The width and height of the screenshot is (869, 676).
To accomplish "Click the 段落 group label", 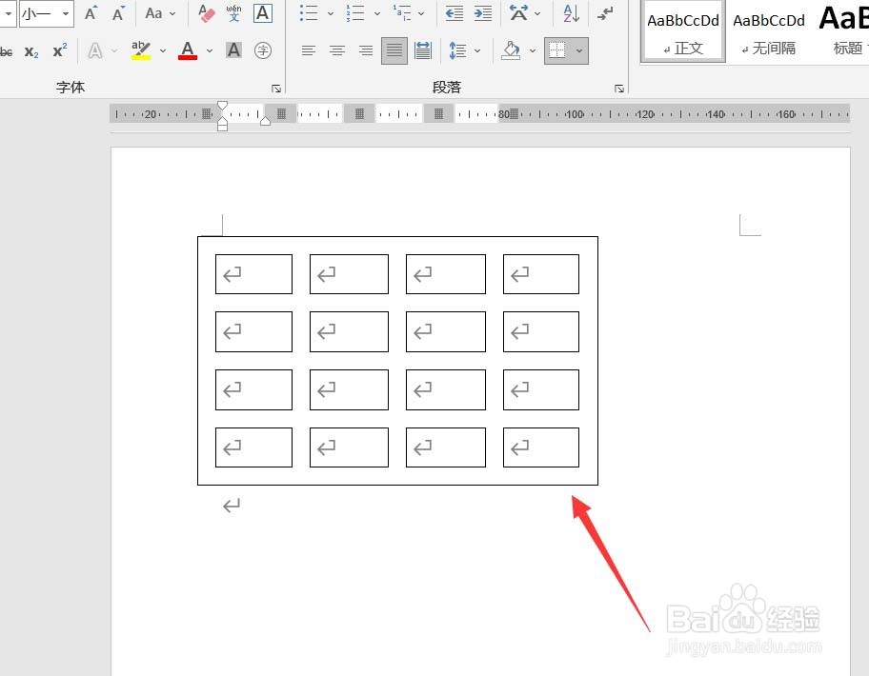I will [x=447, y=87].
